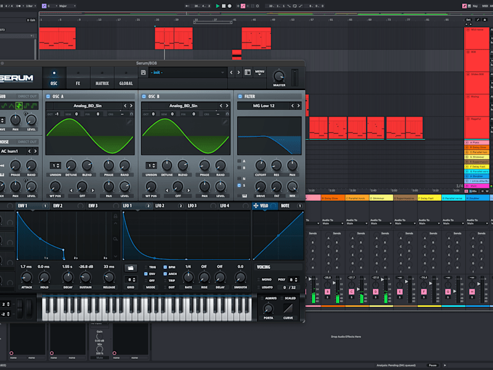This screenshot has width=493, height=370.
Task: Open MG Low 12 filter type list
Action: tap(264, 105)
